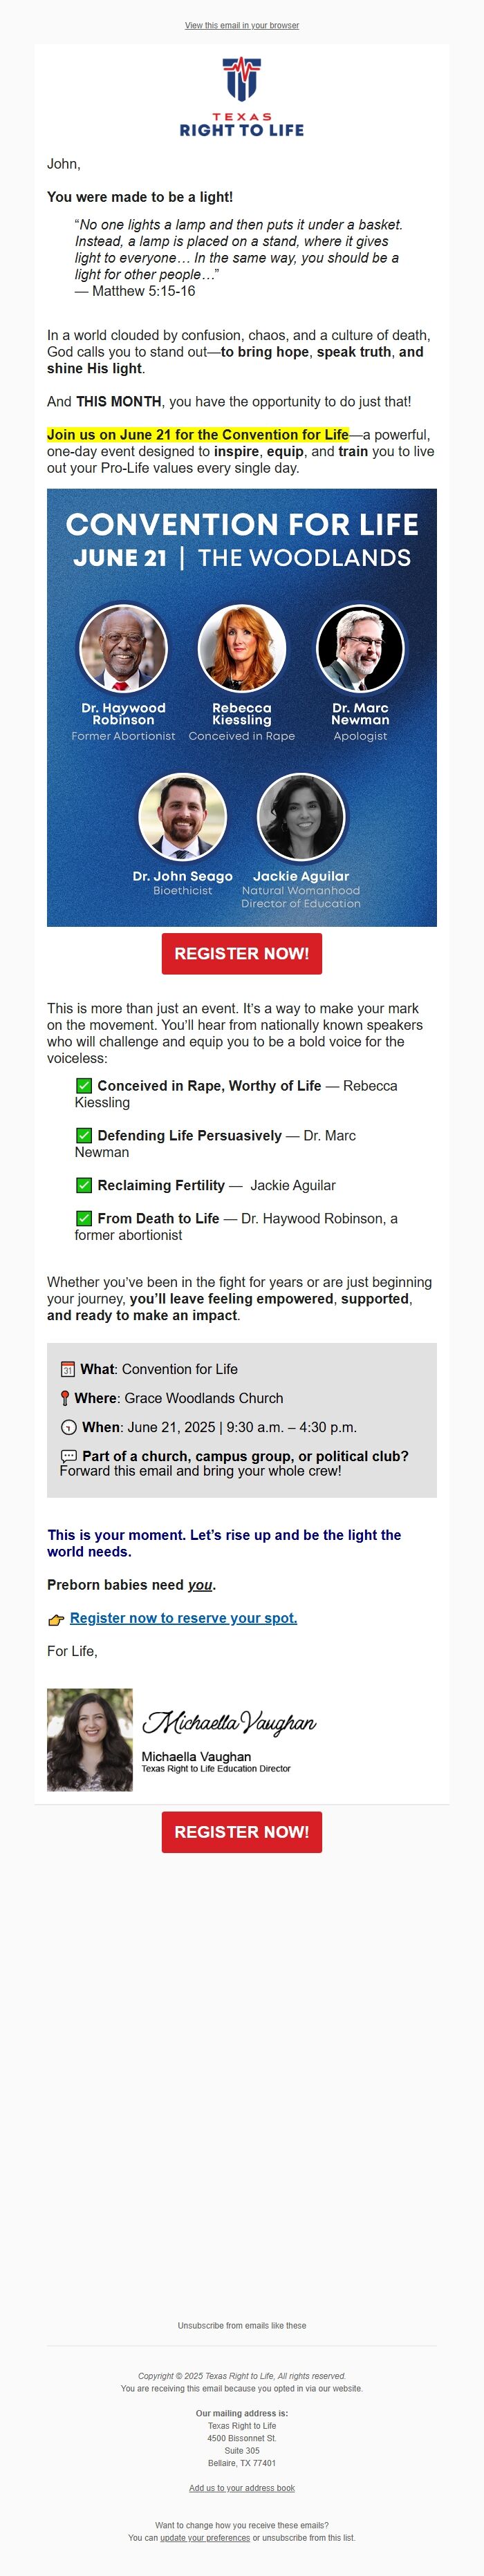Click Michaella Vaughan's signature photo
484x2576 pixels.
click(90, 1739)
